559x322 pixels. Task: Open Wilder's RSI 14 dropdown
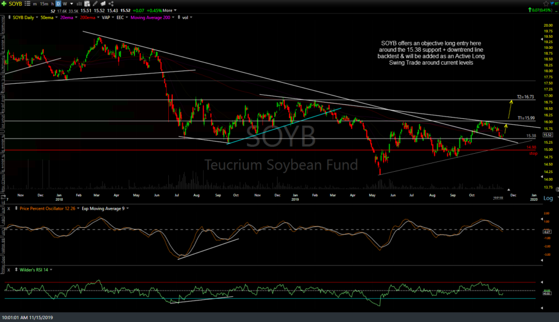51,270
